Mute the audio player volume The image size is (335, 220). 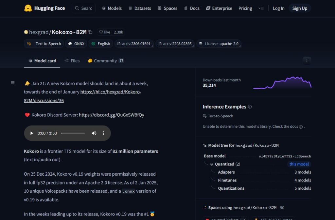(94, 133)
